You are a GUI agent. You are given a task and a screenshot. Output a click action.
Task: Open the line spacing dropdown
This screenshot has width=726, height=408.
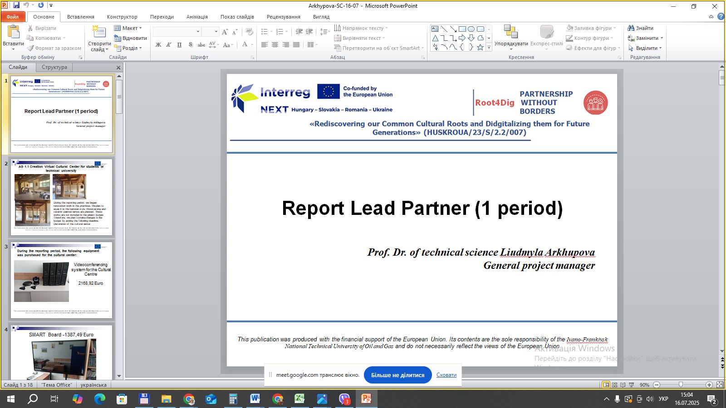[325, 32]
